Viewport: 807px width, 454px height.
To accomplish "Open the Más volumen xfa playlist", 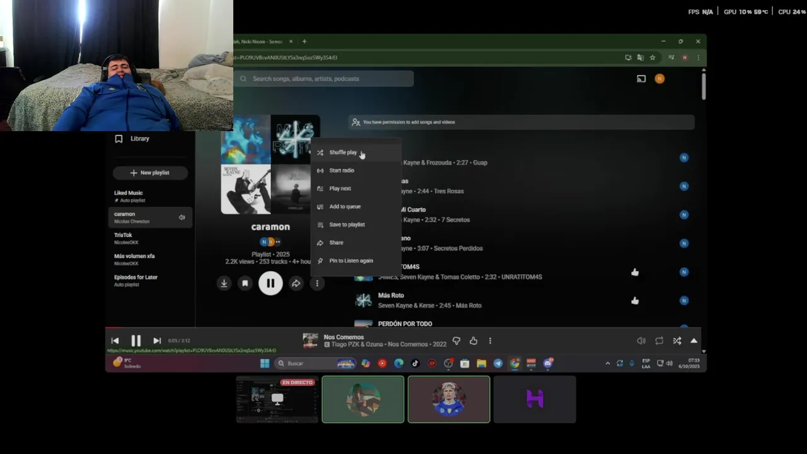I will tap(150, 259).
